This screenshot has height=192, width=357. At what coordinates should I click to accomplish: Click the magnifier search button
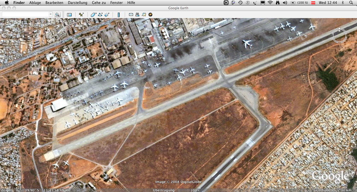click(57, 15)
